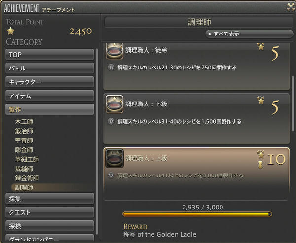Click the star points icon beside 徒弟's 5

260,47
